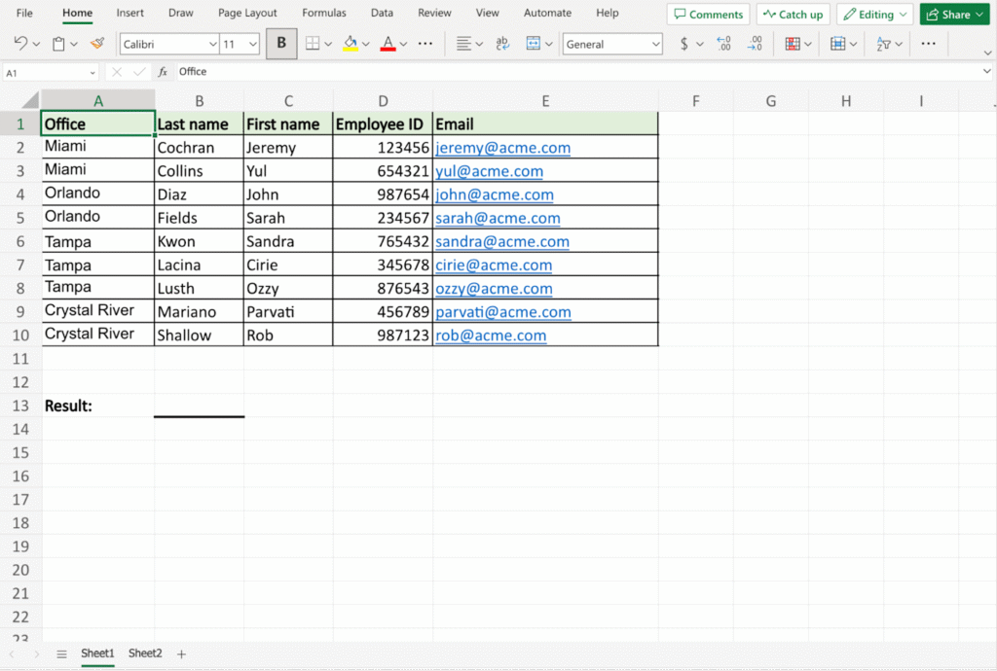Click the Format as Table icon

coord(837,43)
